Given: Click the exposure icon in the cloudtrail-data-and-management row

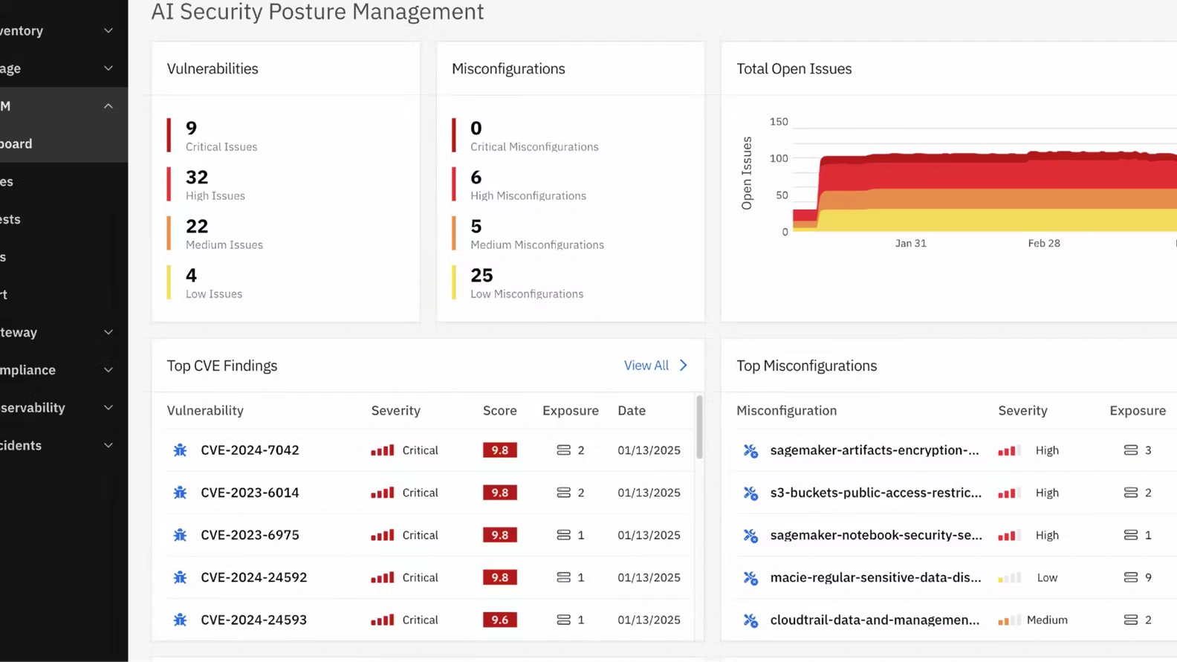Looking at the screenshot, I should tap(1130, 620).
